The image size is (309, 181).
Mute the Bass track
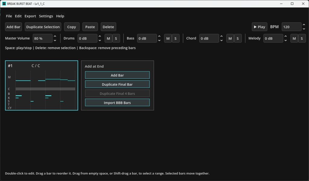[x=168, y=38]
